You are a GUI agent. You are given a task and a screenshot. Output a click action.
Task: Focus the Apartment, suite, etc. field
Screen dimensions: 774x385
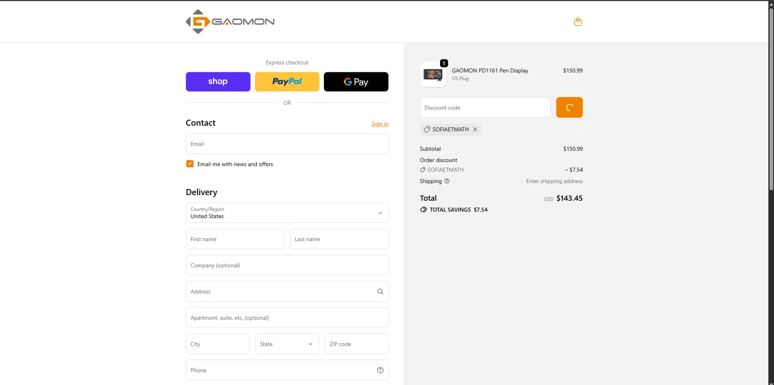pyautogui.click(x=287, y=317)
